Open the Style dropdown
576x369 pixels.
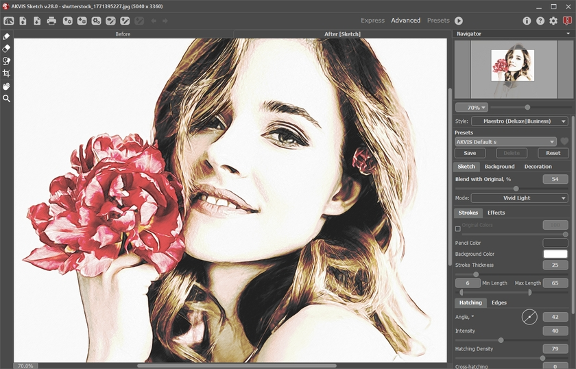click(x=519, y=121)
